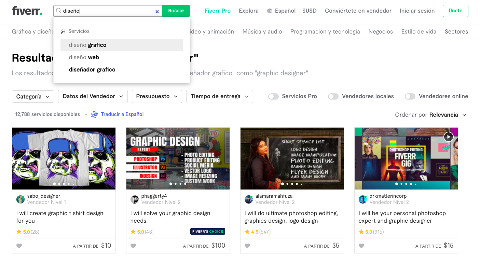The width and height of the screenshot is (480, 261).
Task: Select "diseño grafico" from search suggestions
Action: point(87,45)
